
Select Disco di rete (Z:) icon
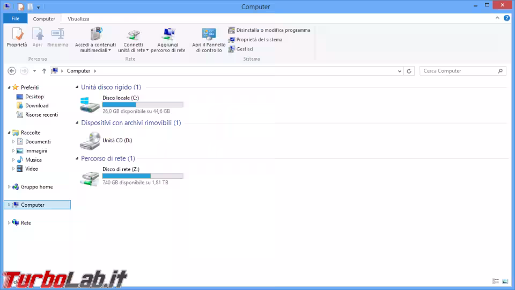(x=90, y=178)
